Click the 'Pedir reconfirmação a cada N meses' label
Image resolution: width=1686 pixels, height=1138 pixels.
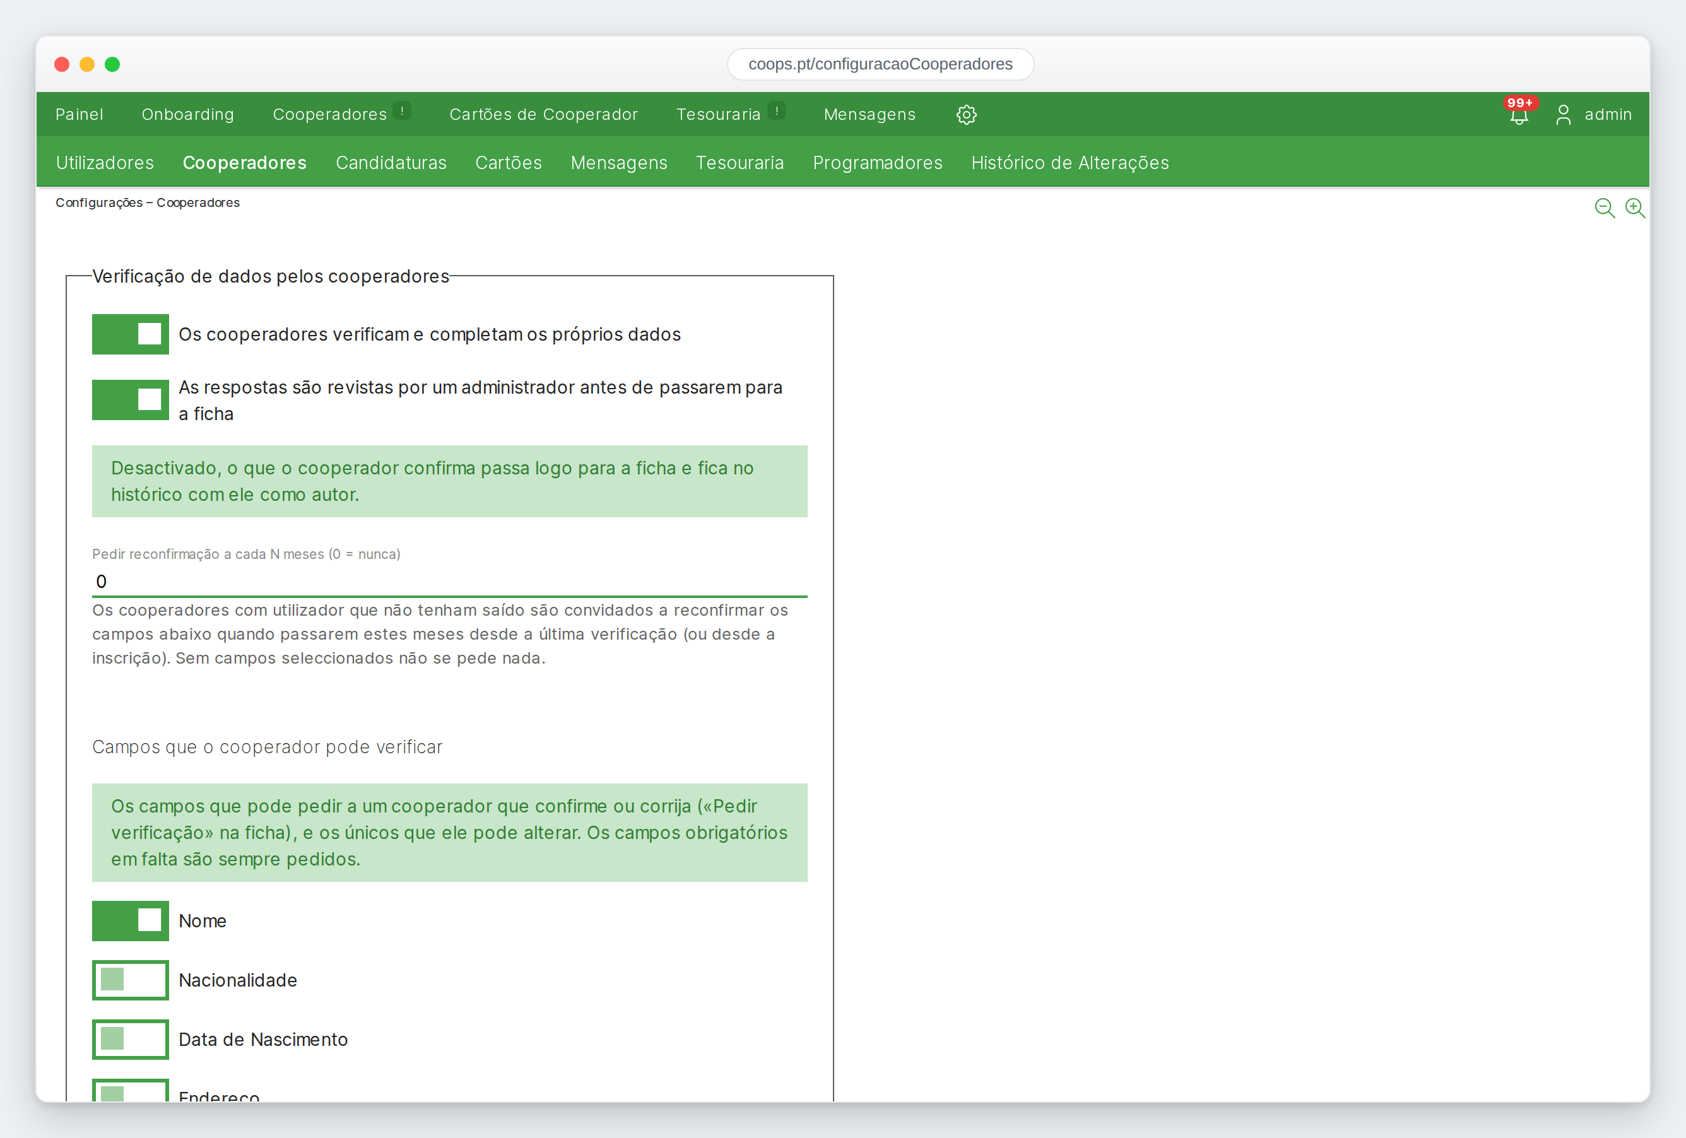click(246, 554)
